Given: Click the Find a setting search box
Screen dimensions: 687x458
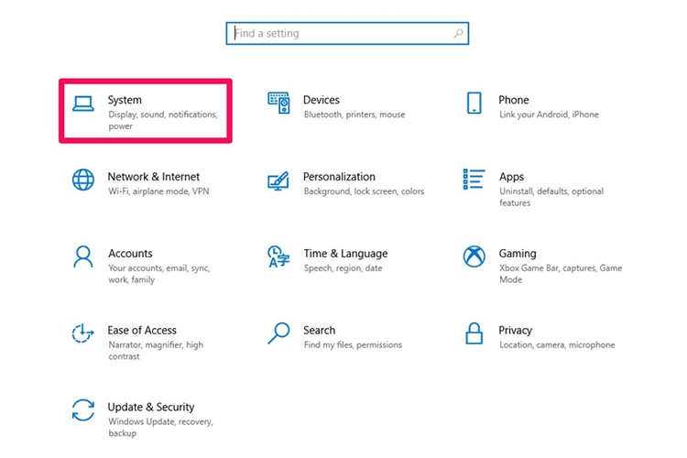Looking at the screenshot, I should tap(339, 34).
